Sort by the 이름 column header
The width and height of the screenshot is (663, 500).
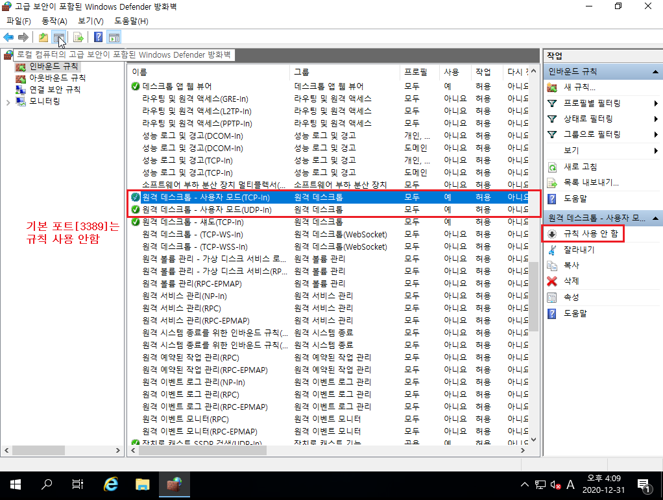pos(208,72)
